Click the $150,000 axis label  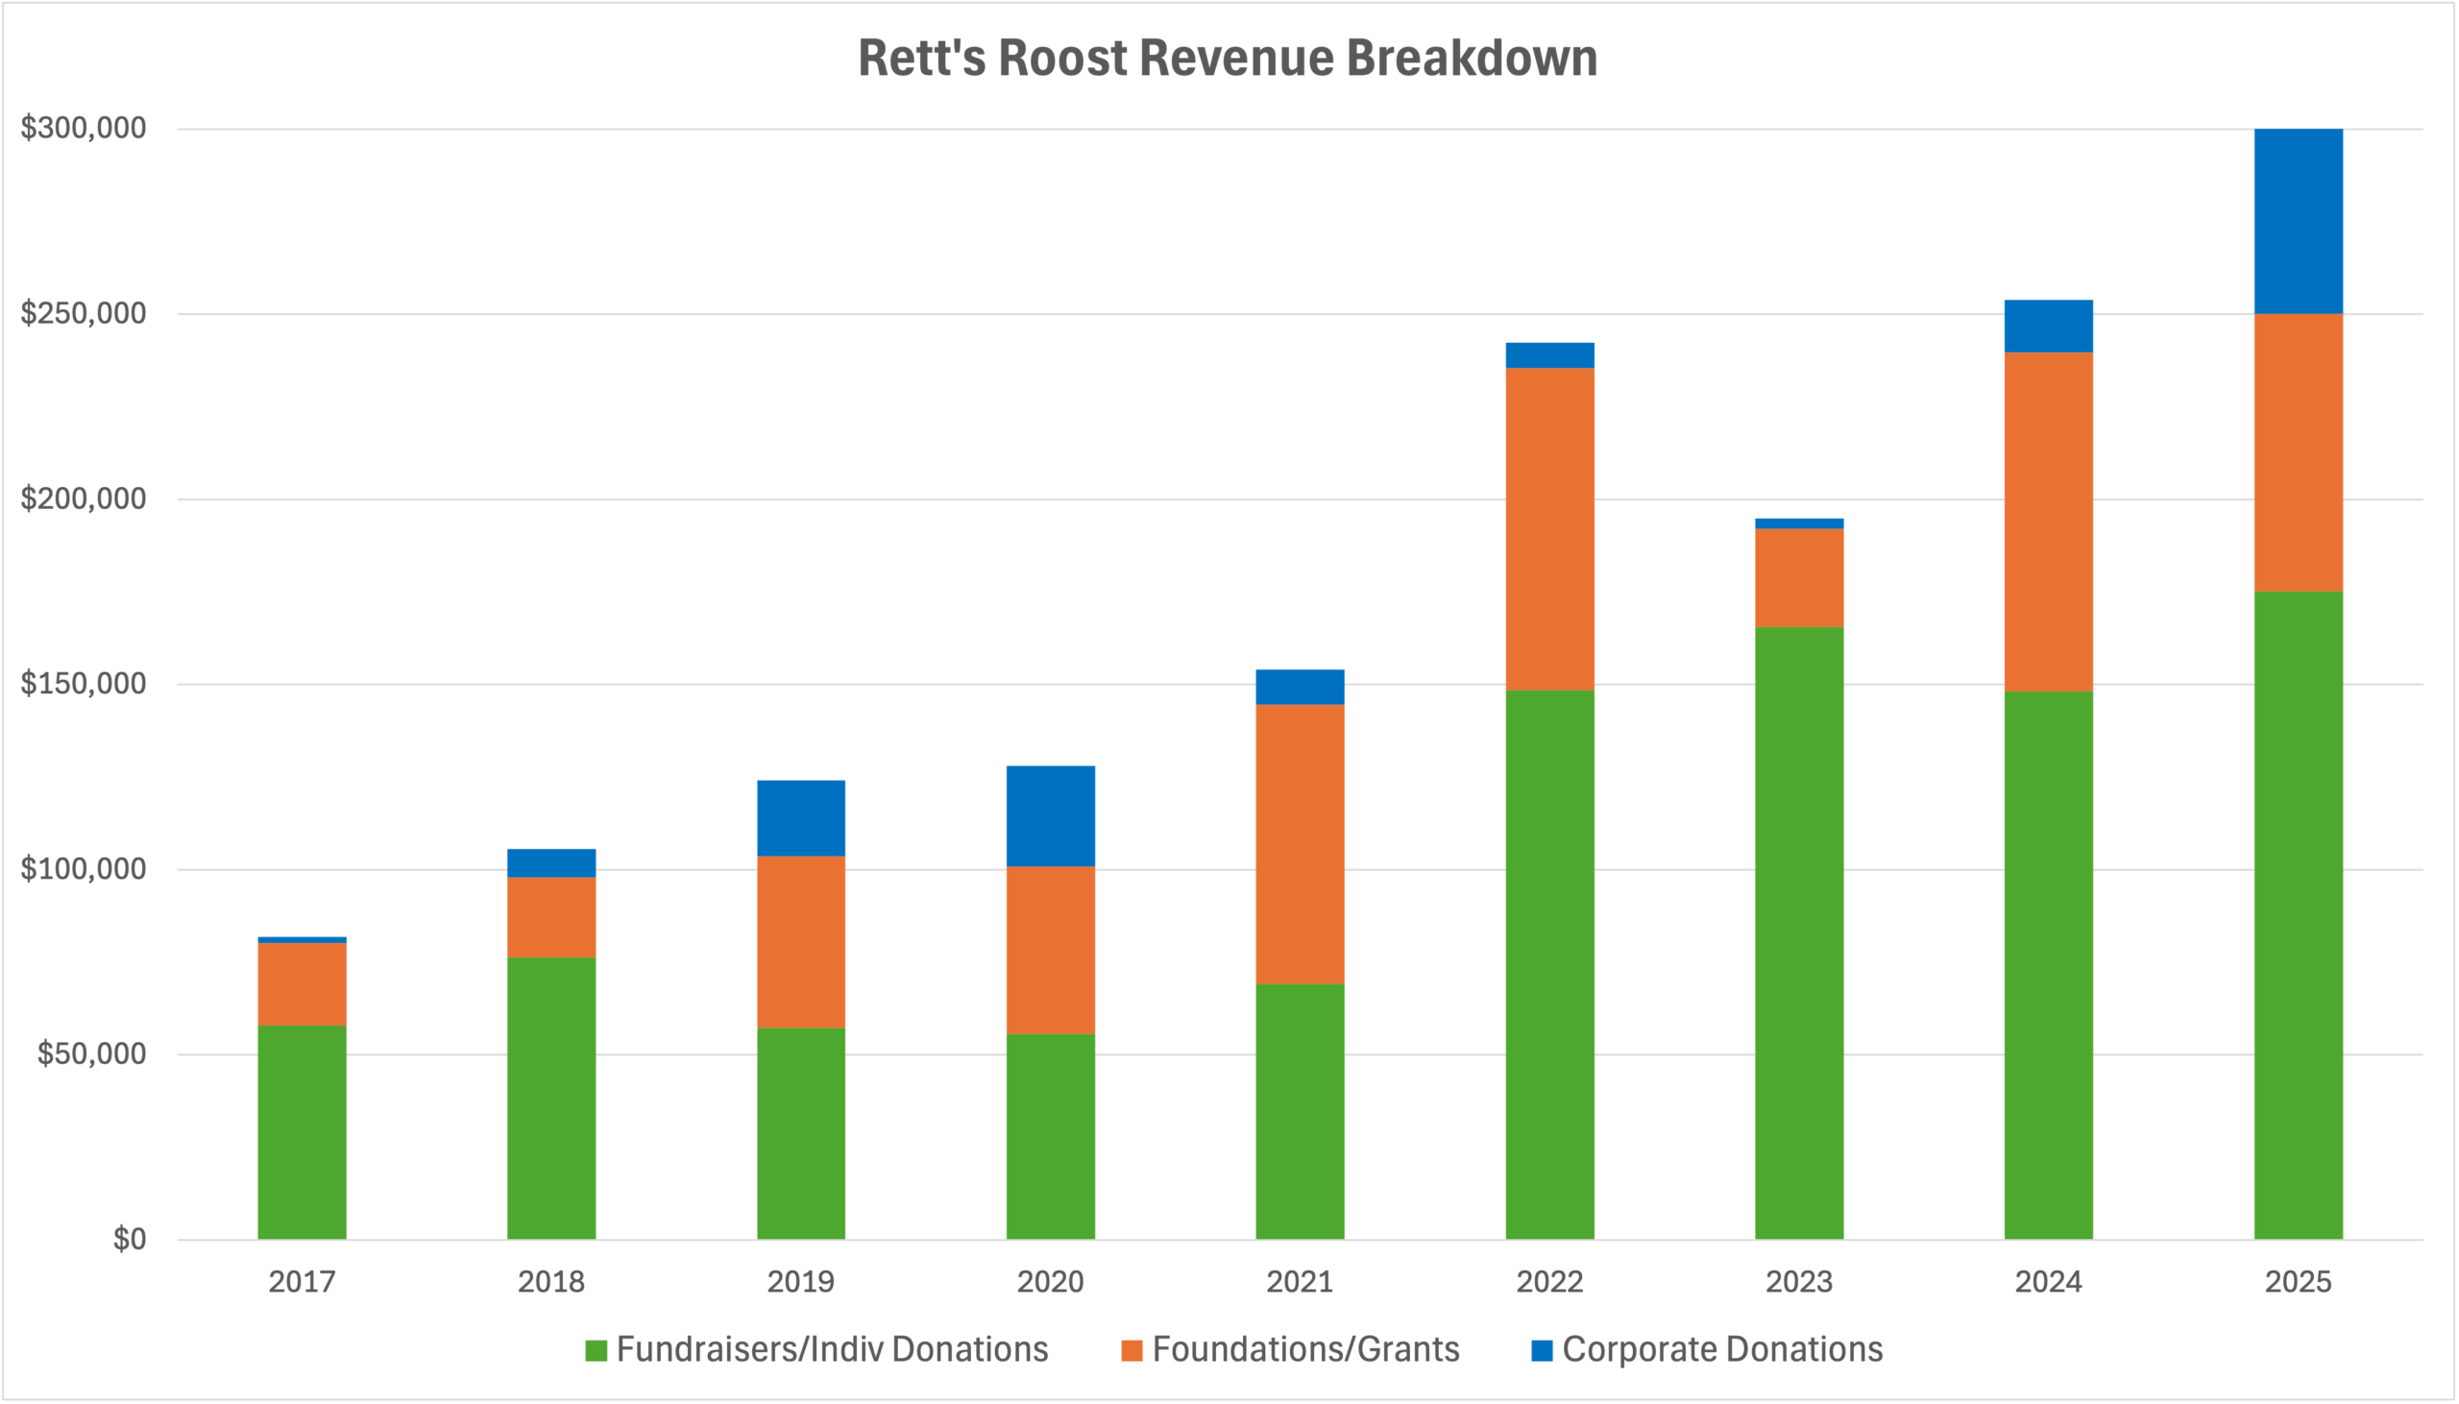(84, 684)
